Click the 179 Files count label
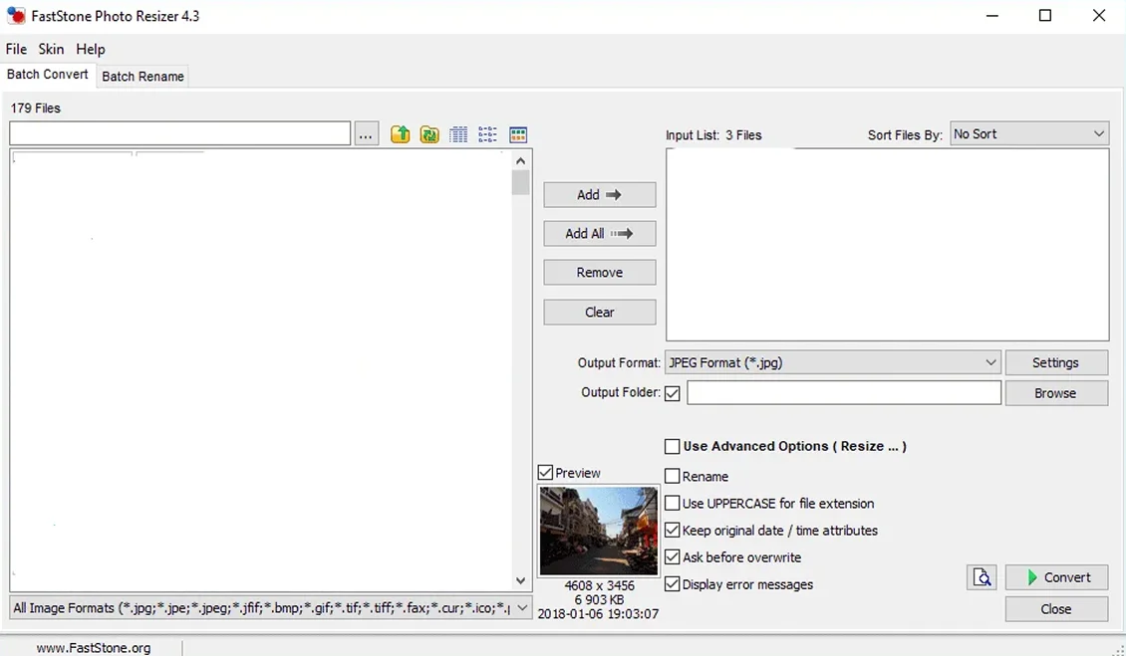The width and height of the screenshot is (1126, 656). 35,108
